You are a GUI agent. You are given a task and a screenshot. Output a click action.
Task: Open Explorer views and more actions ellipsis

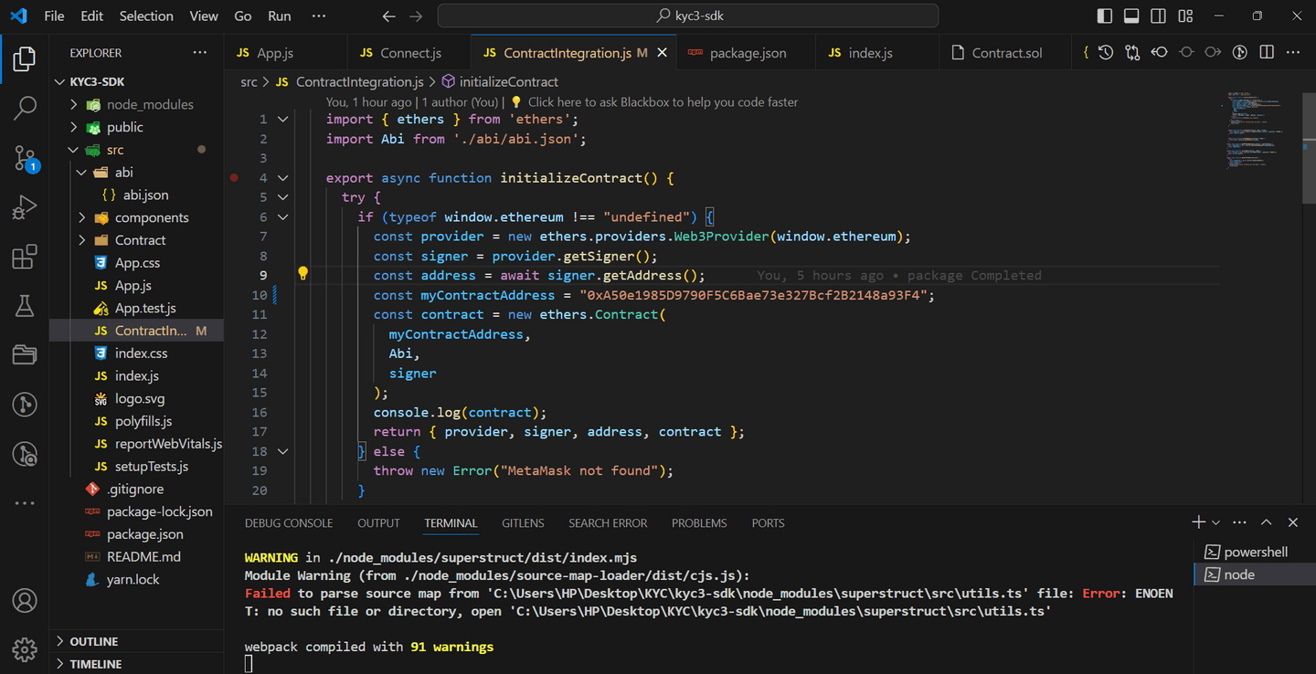coord(200,53)
